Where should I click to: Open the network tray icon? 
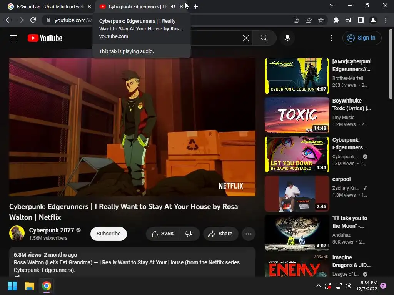(339, 286)
